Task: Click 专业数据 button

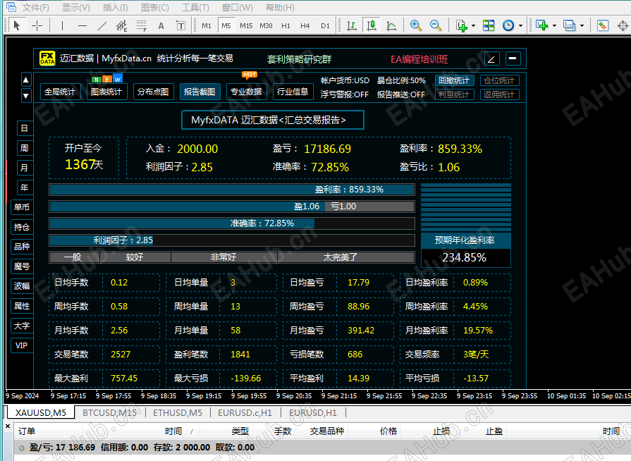Action: [x=246, y=92]
